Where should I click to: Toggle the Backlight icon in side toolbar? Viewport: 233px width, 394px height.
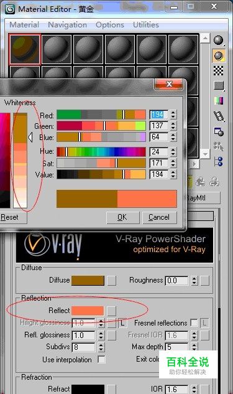tap(219, 56)
